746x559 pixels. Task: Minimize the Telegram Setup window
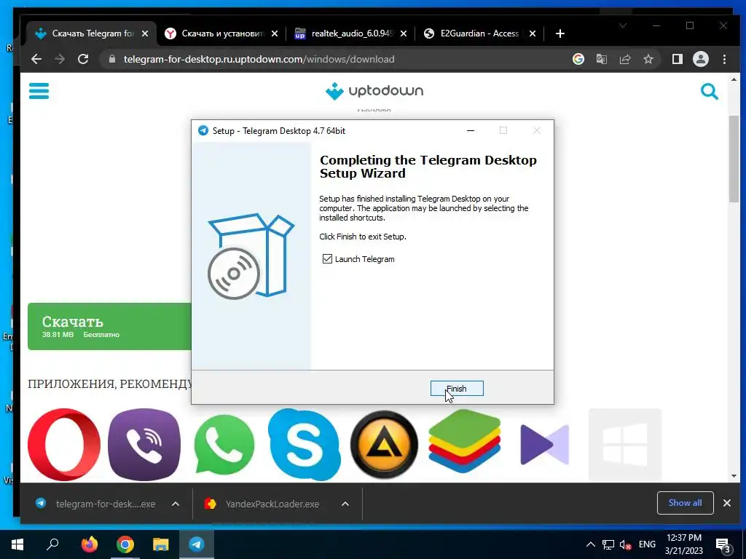(471, 130)
